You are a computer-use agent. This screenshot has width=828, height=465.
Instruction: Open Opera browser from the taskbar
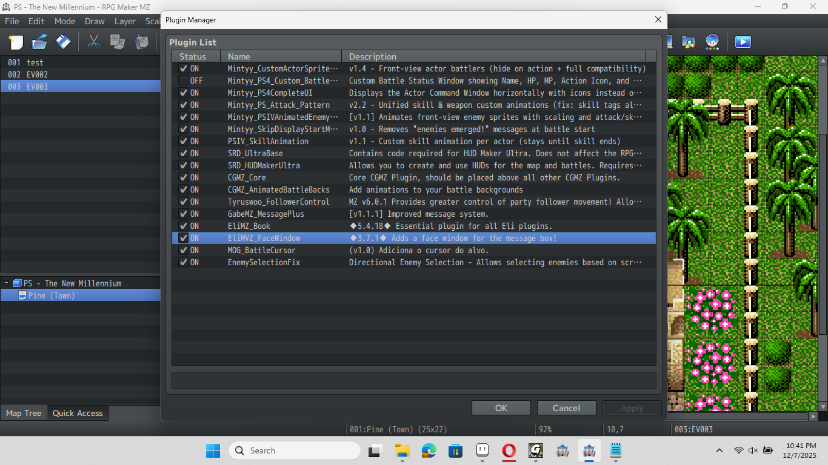coord(509,450)
